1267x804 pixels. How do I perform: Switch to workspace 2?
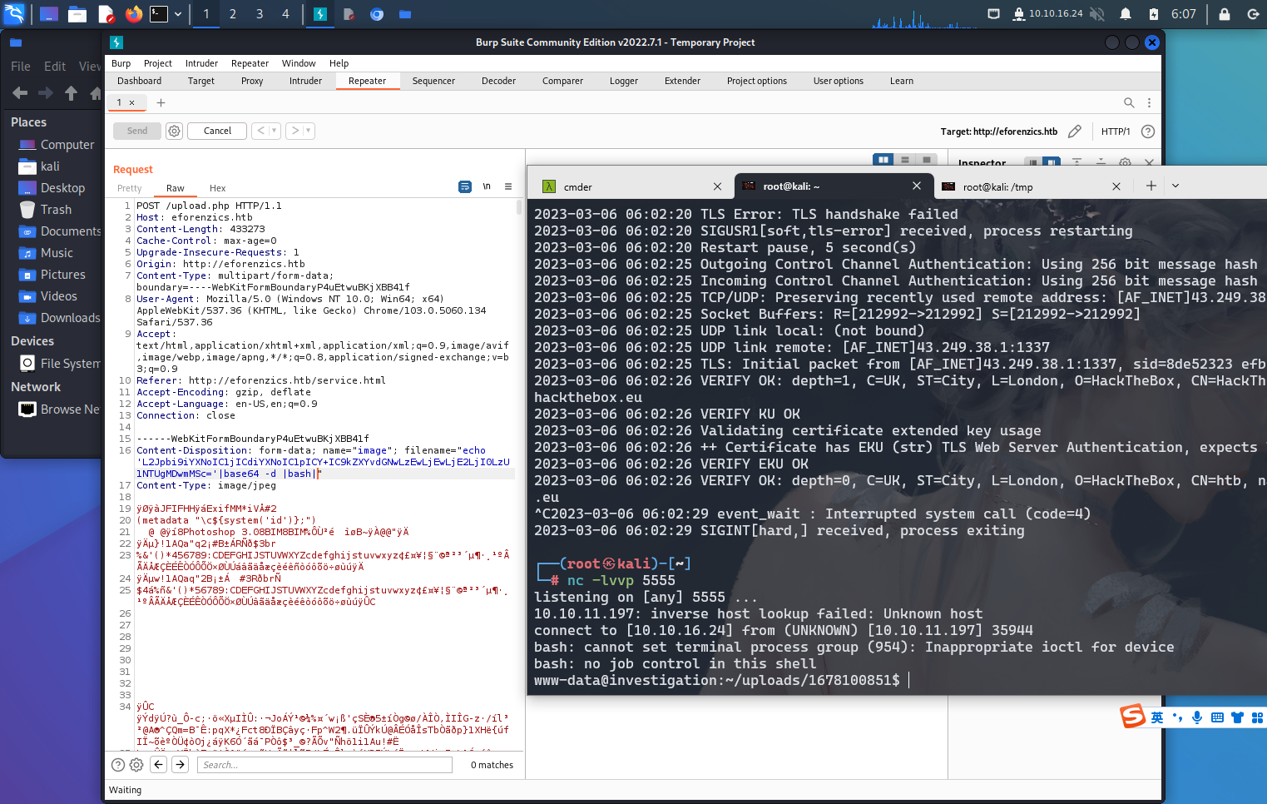pyautogui.click(x=233, y=14)
